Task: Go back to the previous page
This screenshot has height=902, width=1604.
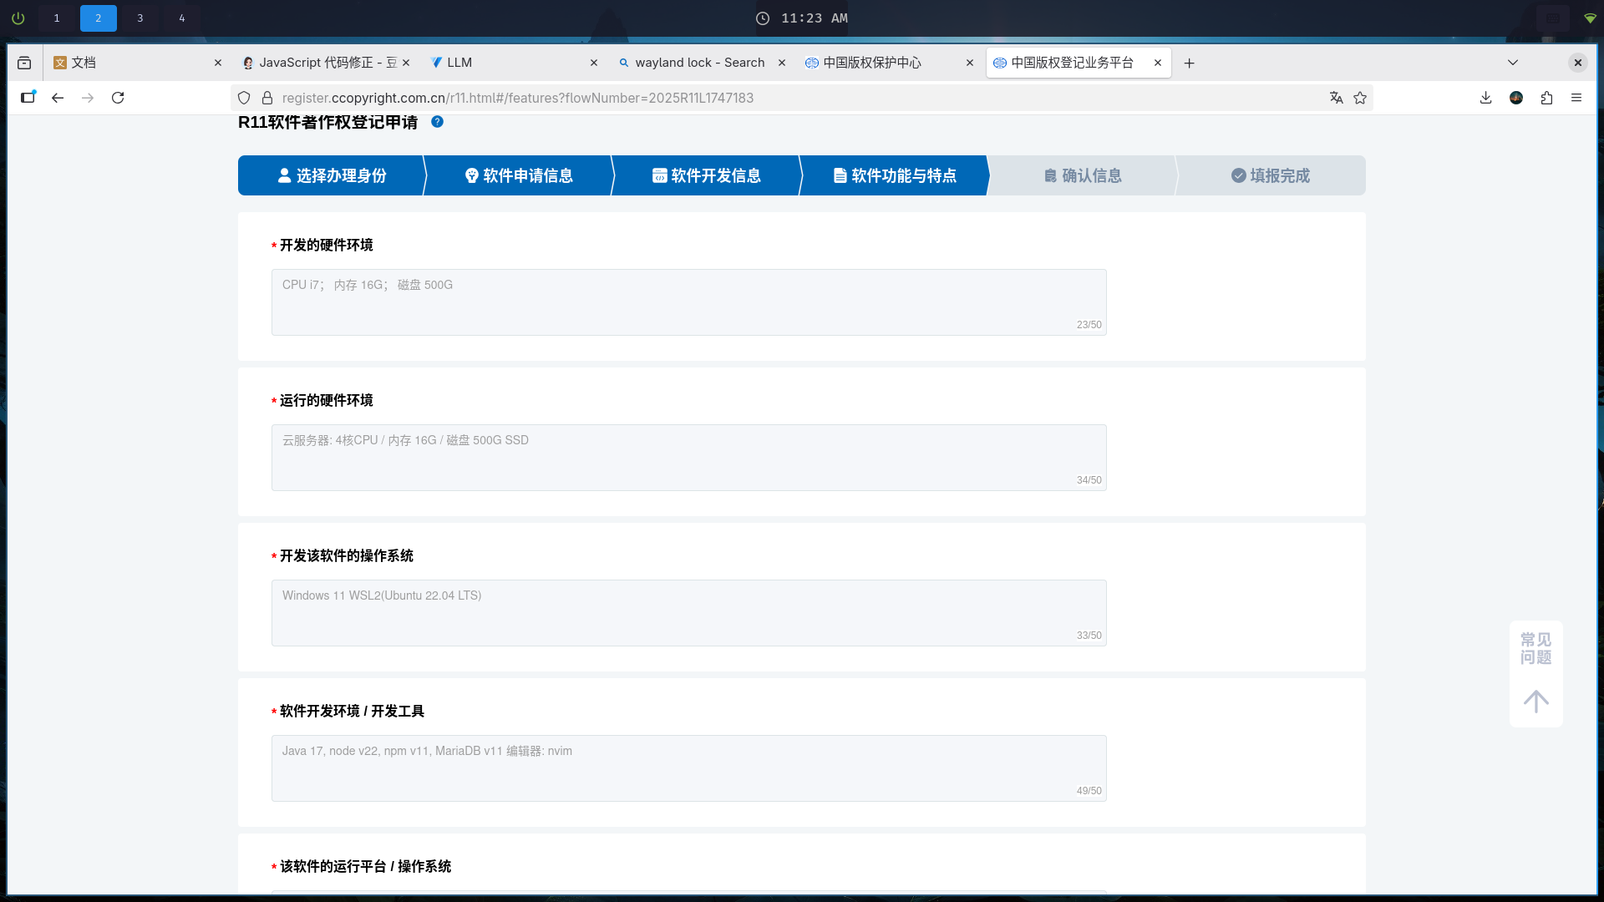Action: pyautogui.click(x=58, y=98)
